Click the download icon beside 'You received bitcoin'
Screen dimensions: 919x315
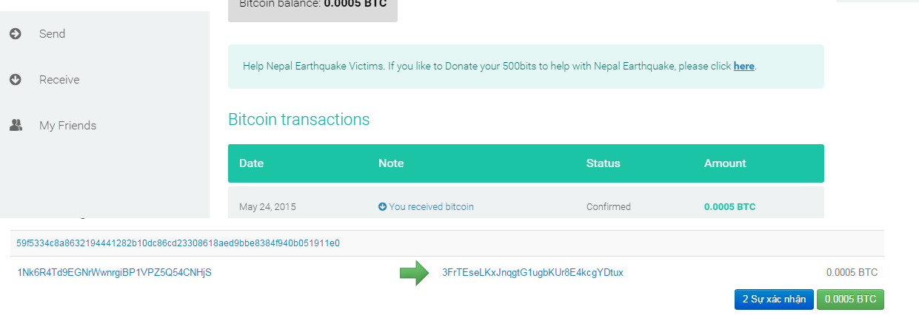point(382,207)
